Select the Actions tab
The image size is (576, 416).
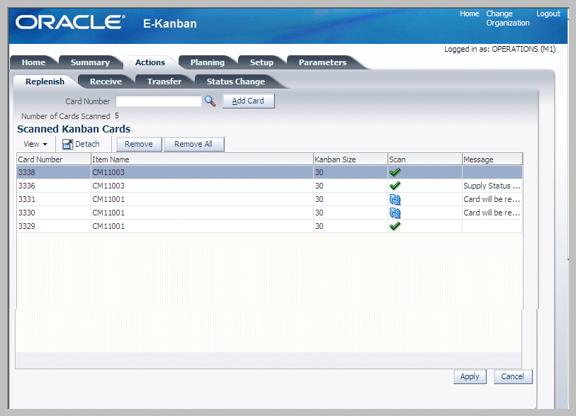point(150,62)
